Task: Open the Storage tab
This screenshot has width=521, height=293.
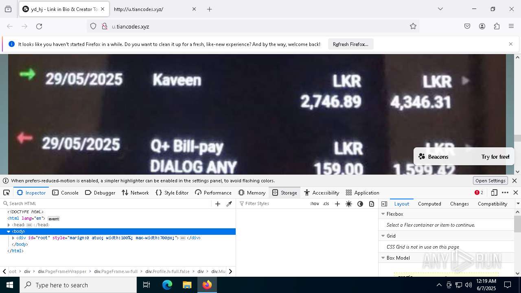Action: click(285, 192)
